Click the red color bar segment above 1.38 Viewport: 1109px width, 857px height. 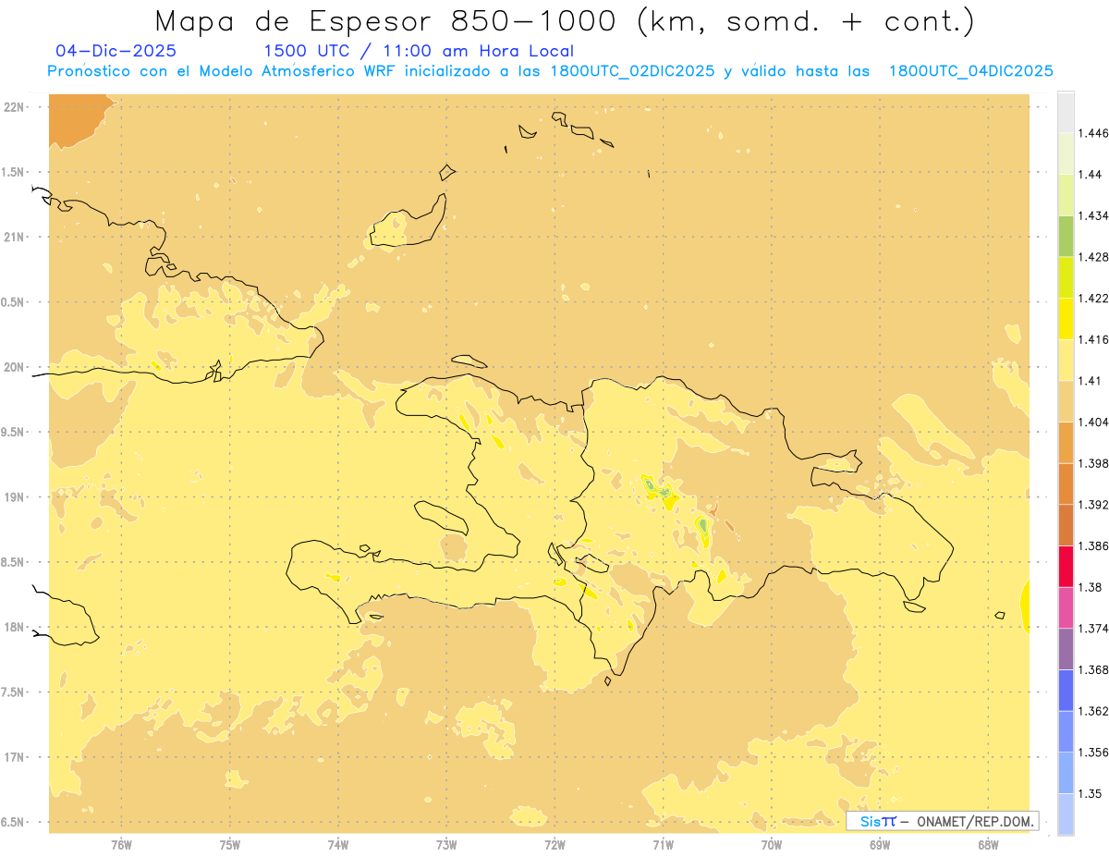pyautogui.click(x=1066, y=566)
